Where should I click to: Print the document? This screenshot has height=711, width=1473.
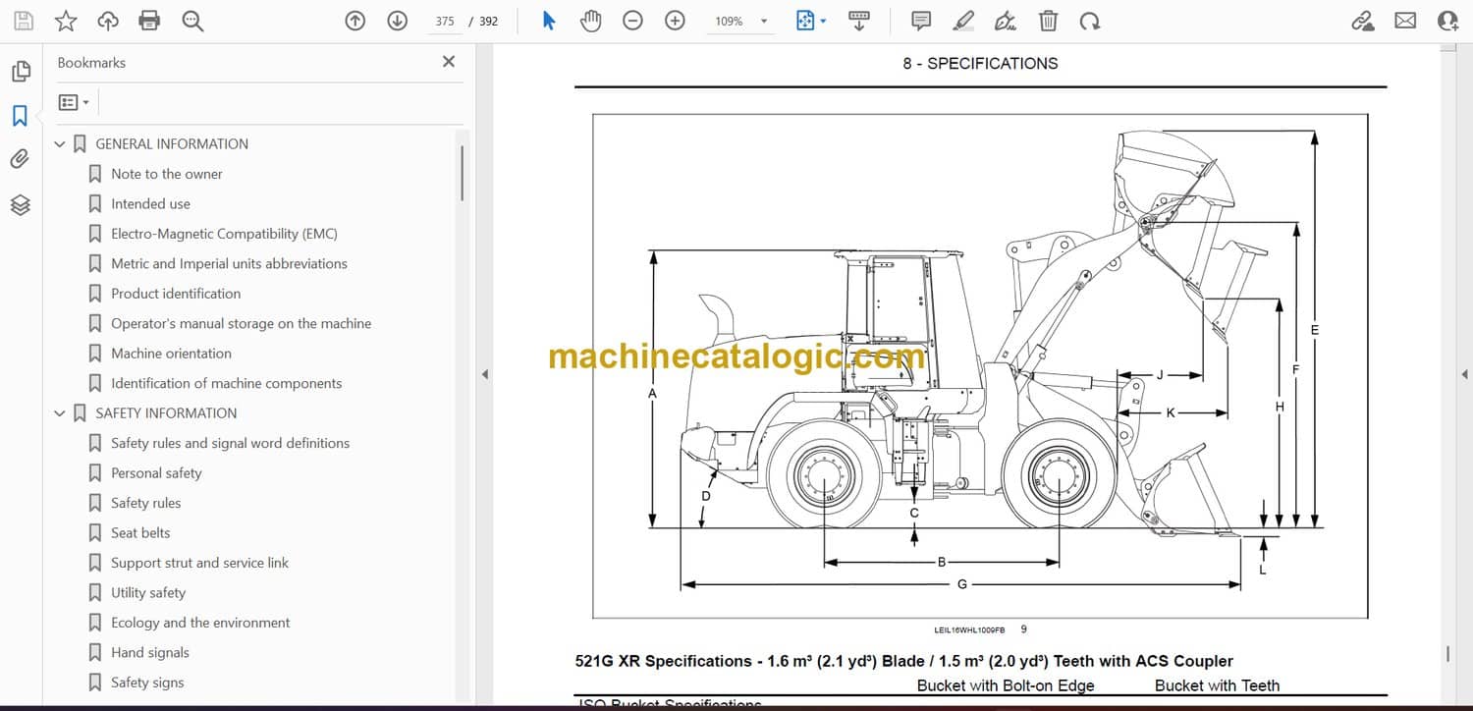[149, 21]
